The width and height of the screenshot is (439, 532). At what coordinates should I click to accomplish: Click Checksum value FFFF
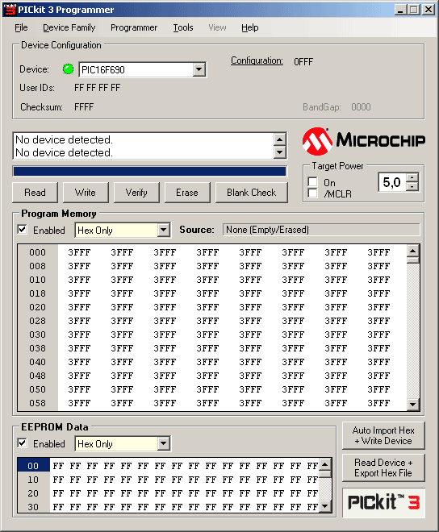84,107
